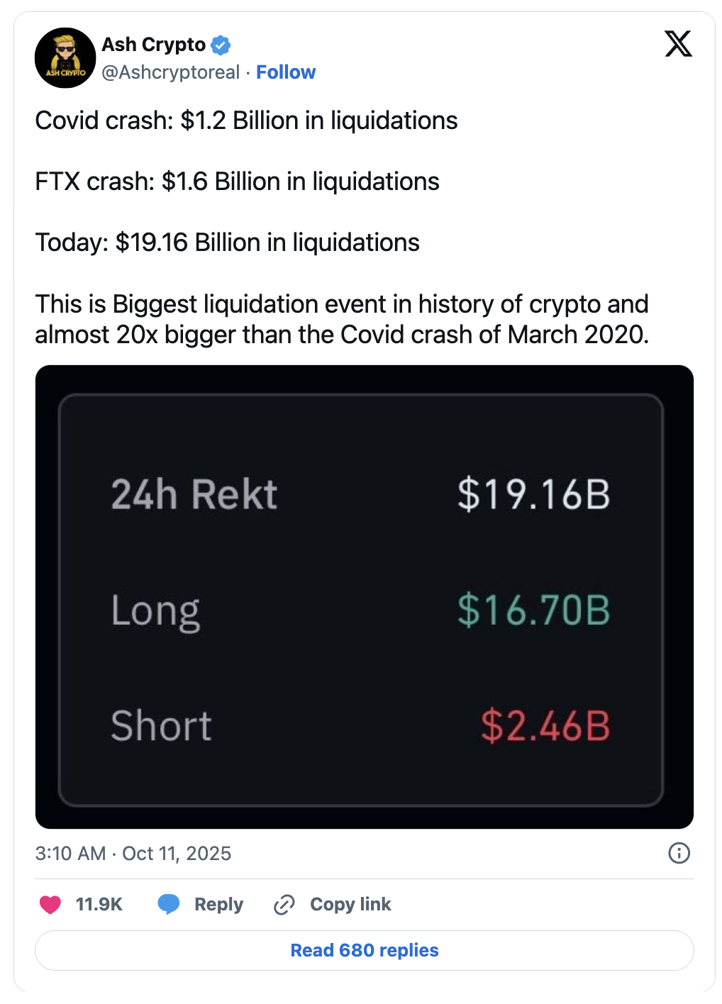Open the 24h Rekt liquidation image

click(x=365, y=596)
